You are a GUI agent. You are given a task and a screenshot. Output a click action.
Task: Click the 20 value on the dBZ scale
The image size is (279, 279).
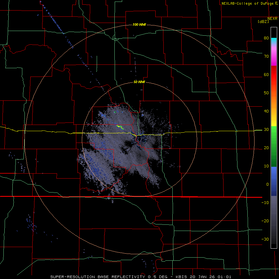pyautogui.click(x=266, y=148)
